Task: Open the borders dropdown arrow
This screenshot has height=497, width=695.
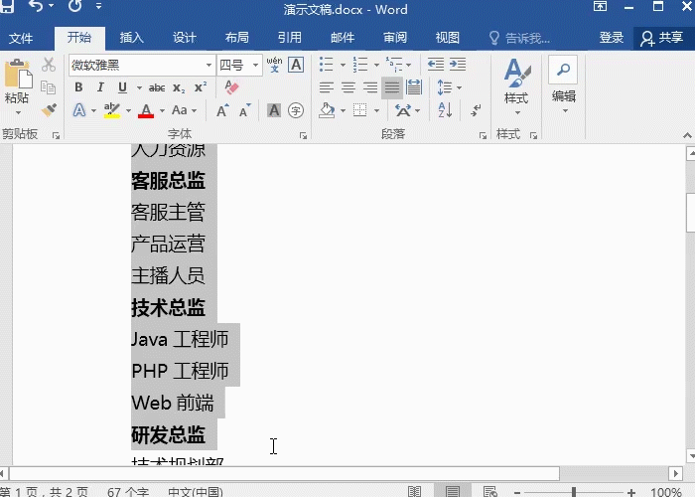Action: pos(376,110)
